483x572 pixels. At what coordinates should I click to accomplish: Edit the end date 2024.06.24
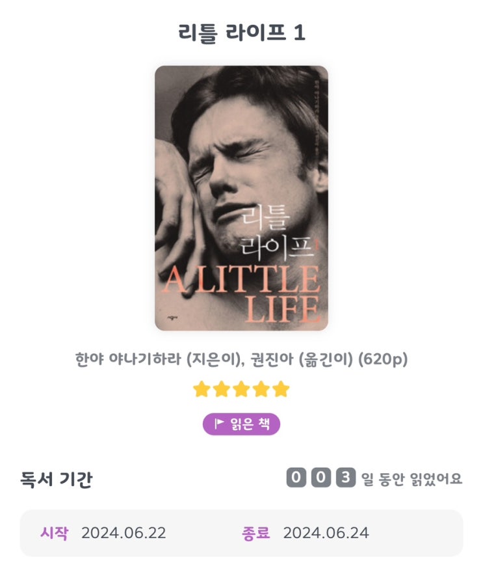pyautogui.click(x=326, y=533)
